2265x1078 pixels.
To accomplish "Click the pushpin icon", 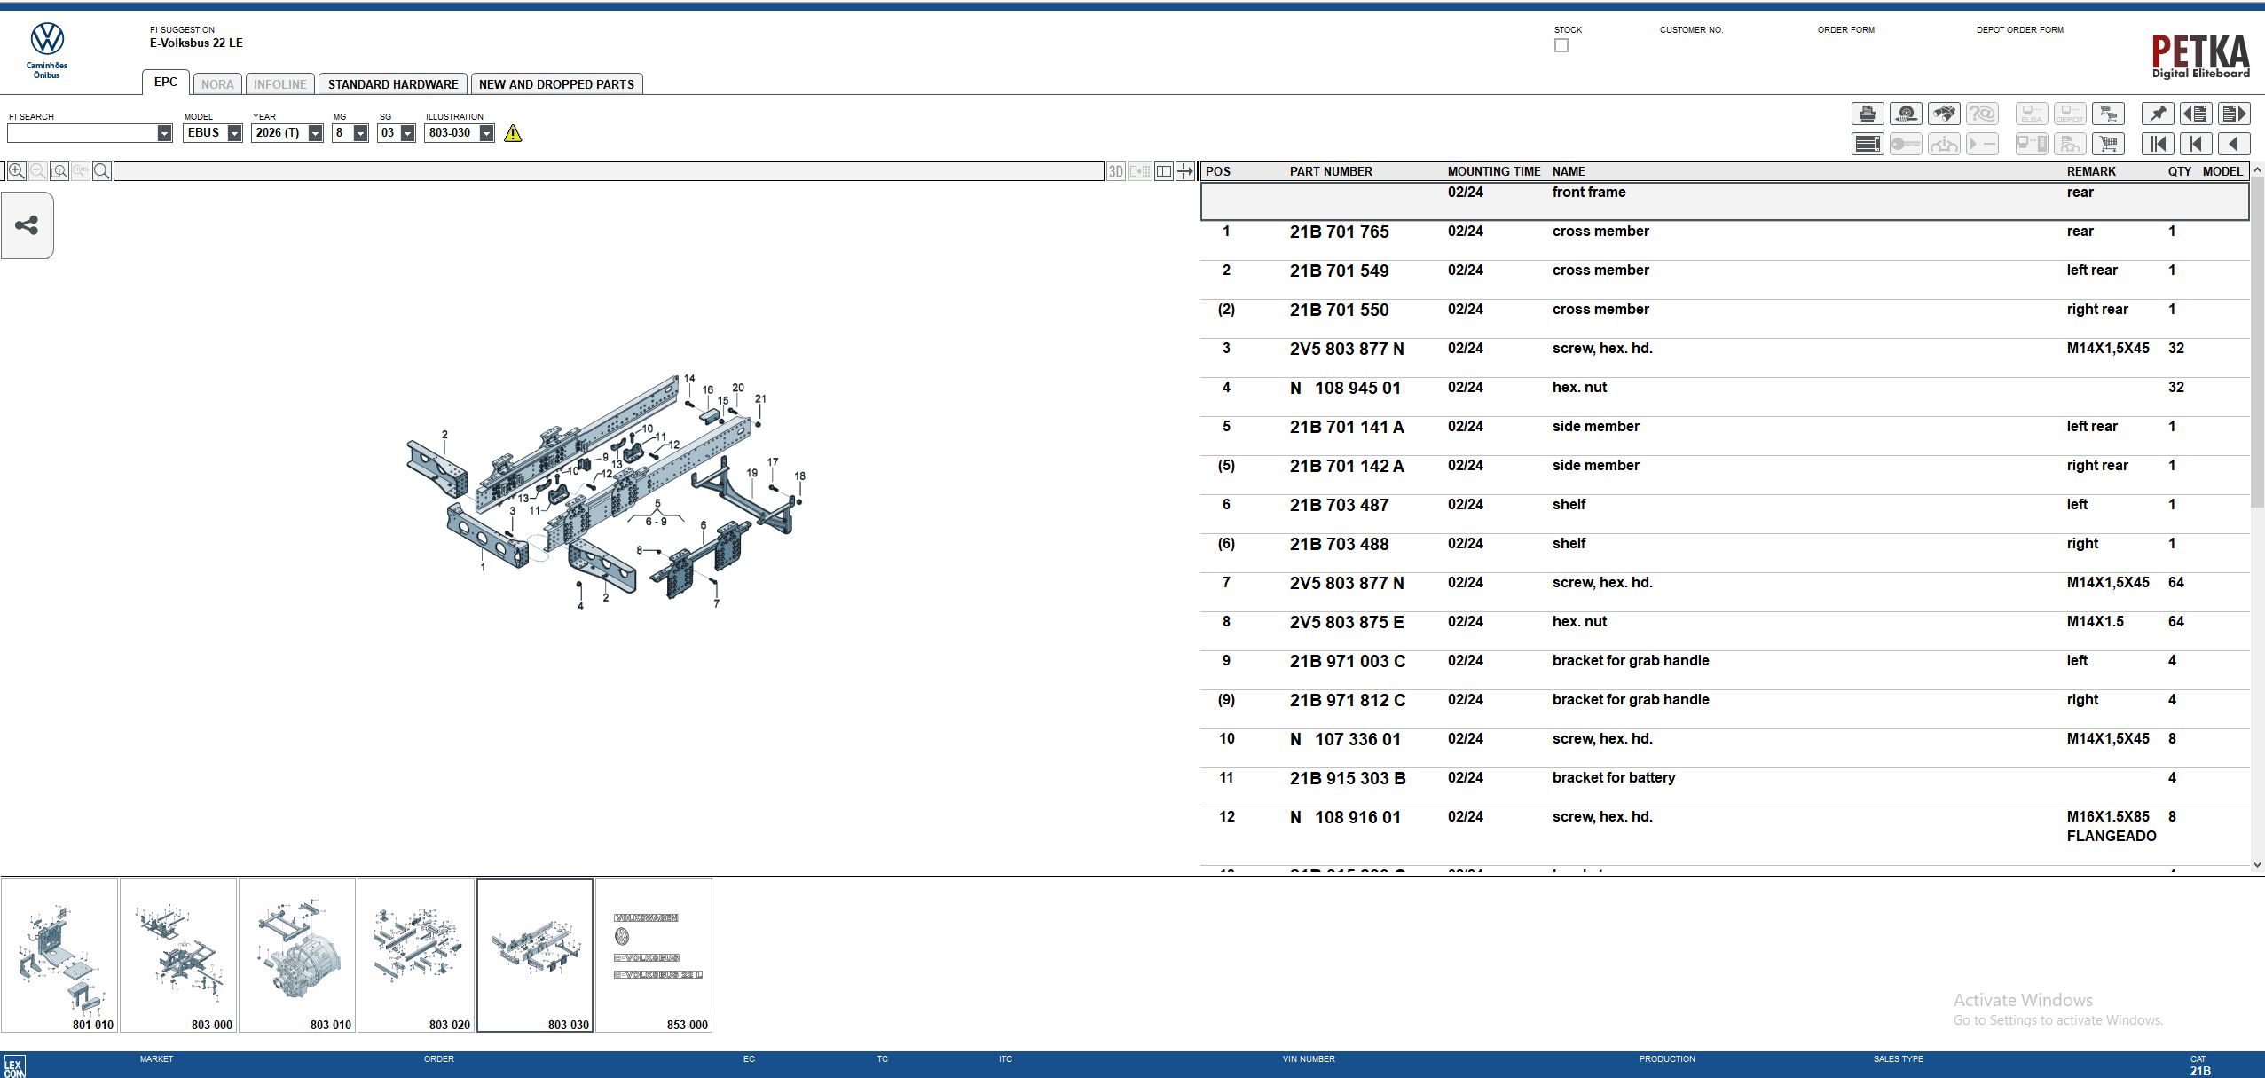I will [x=2158, y=114].
